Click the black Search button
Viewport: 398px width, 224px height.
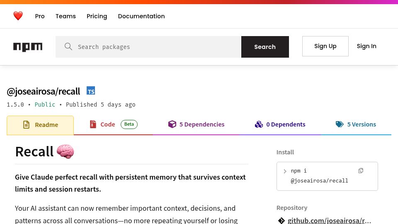tap(265, 47)
